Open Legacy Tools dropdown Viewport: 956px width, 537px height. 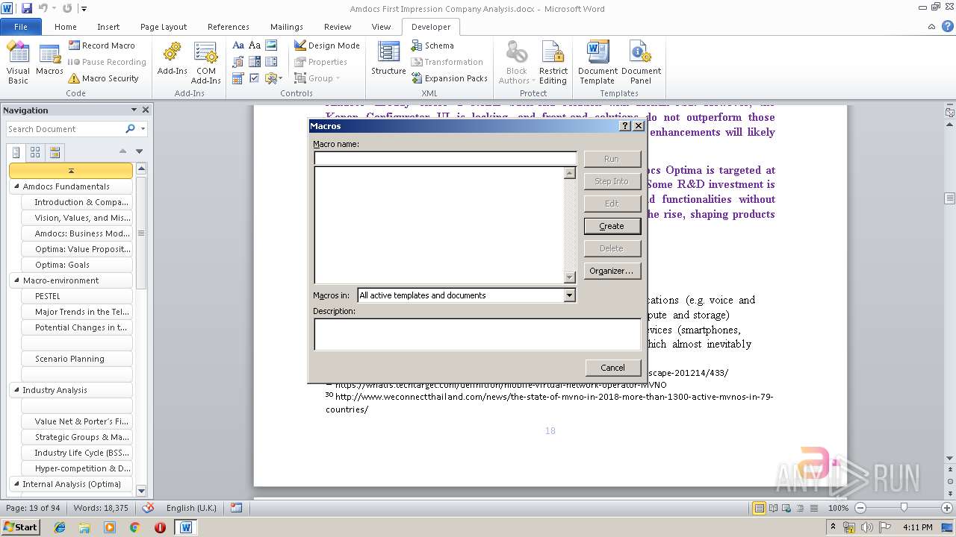click(273, 78)
